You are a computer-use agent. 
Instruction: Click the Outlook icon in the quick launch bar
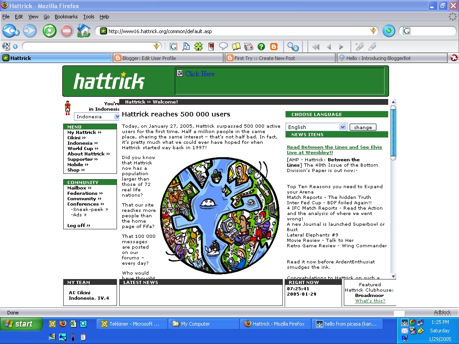(52, 323)
